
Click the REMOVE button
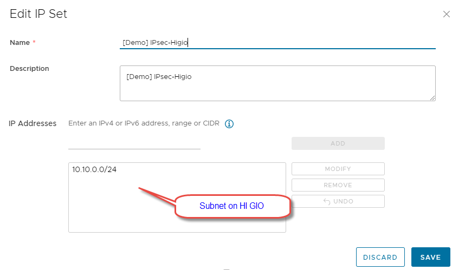pyautogui.click(x=338, y=185)
